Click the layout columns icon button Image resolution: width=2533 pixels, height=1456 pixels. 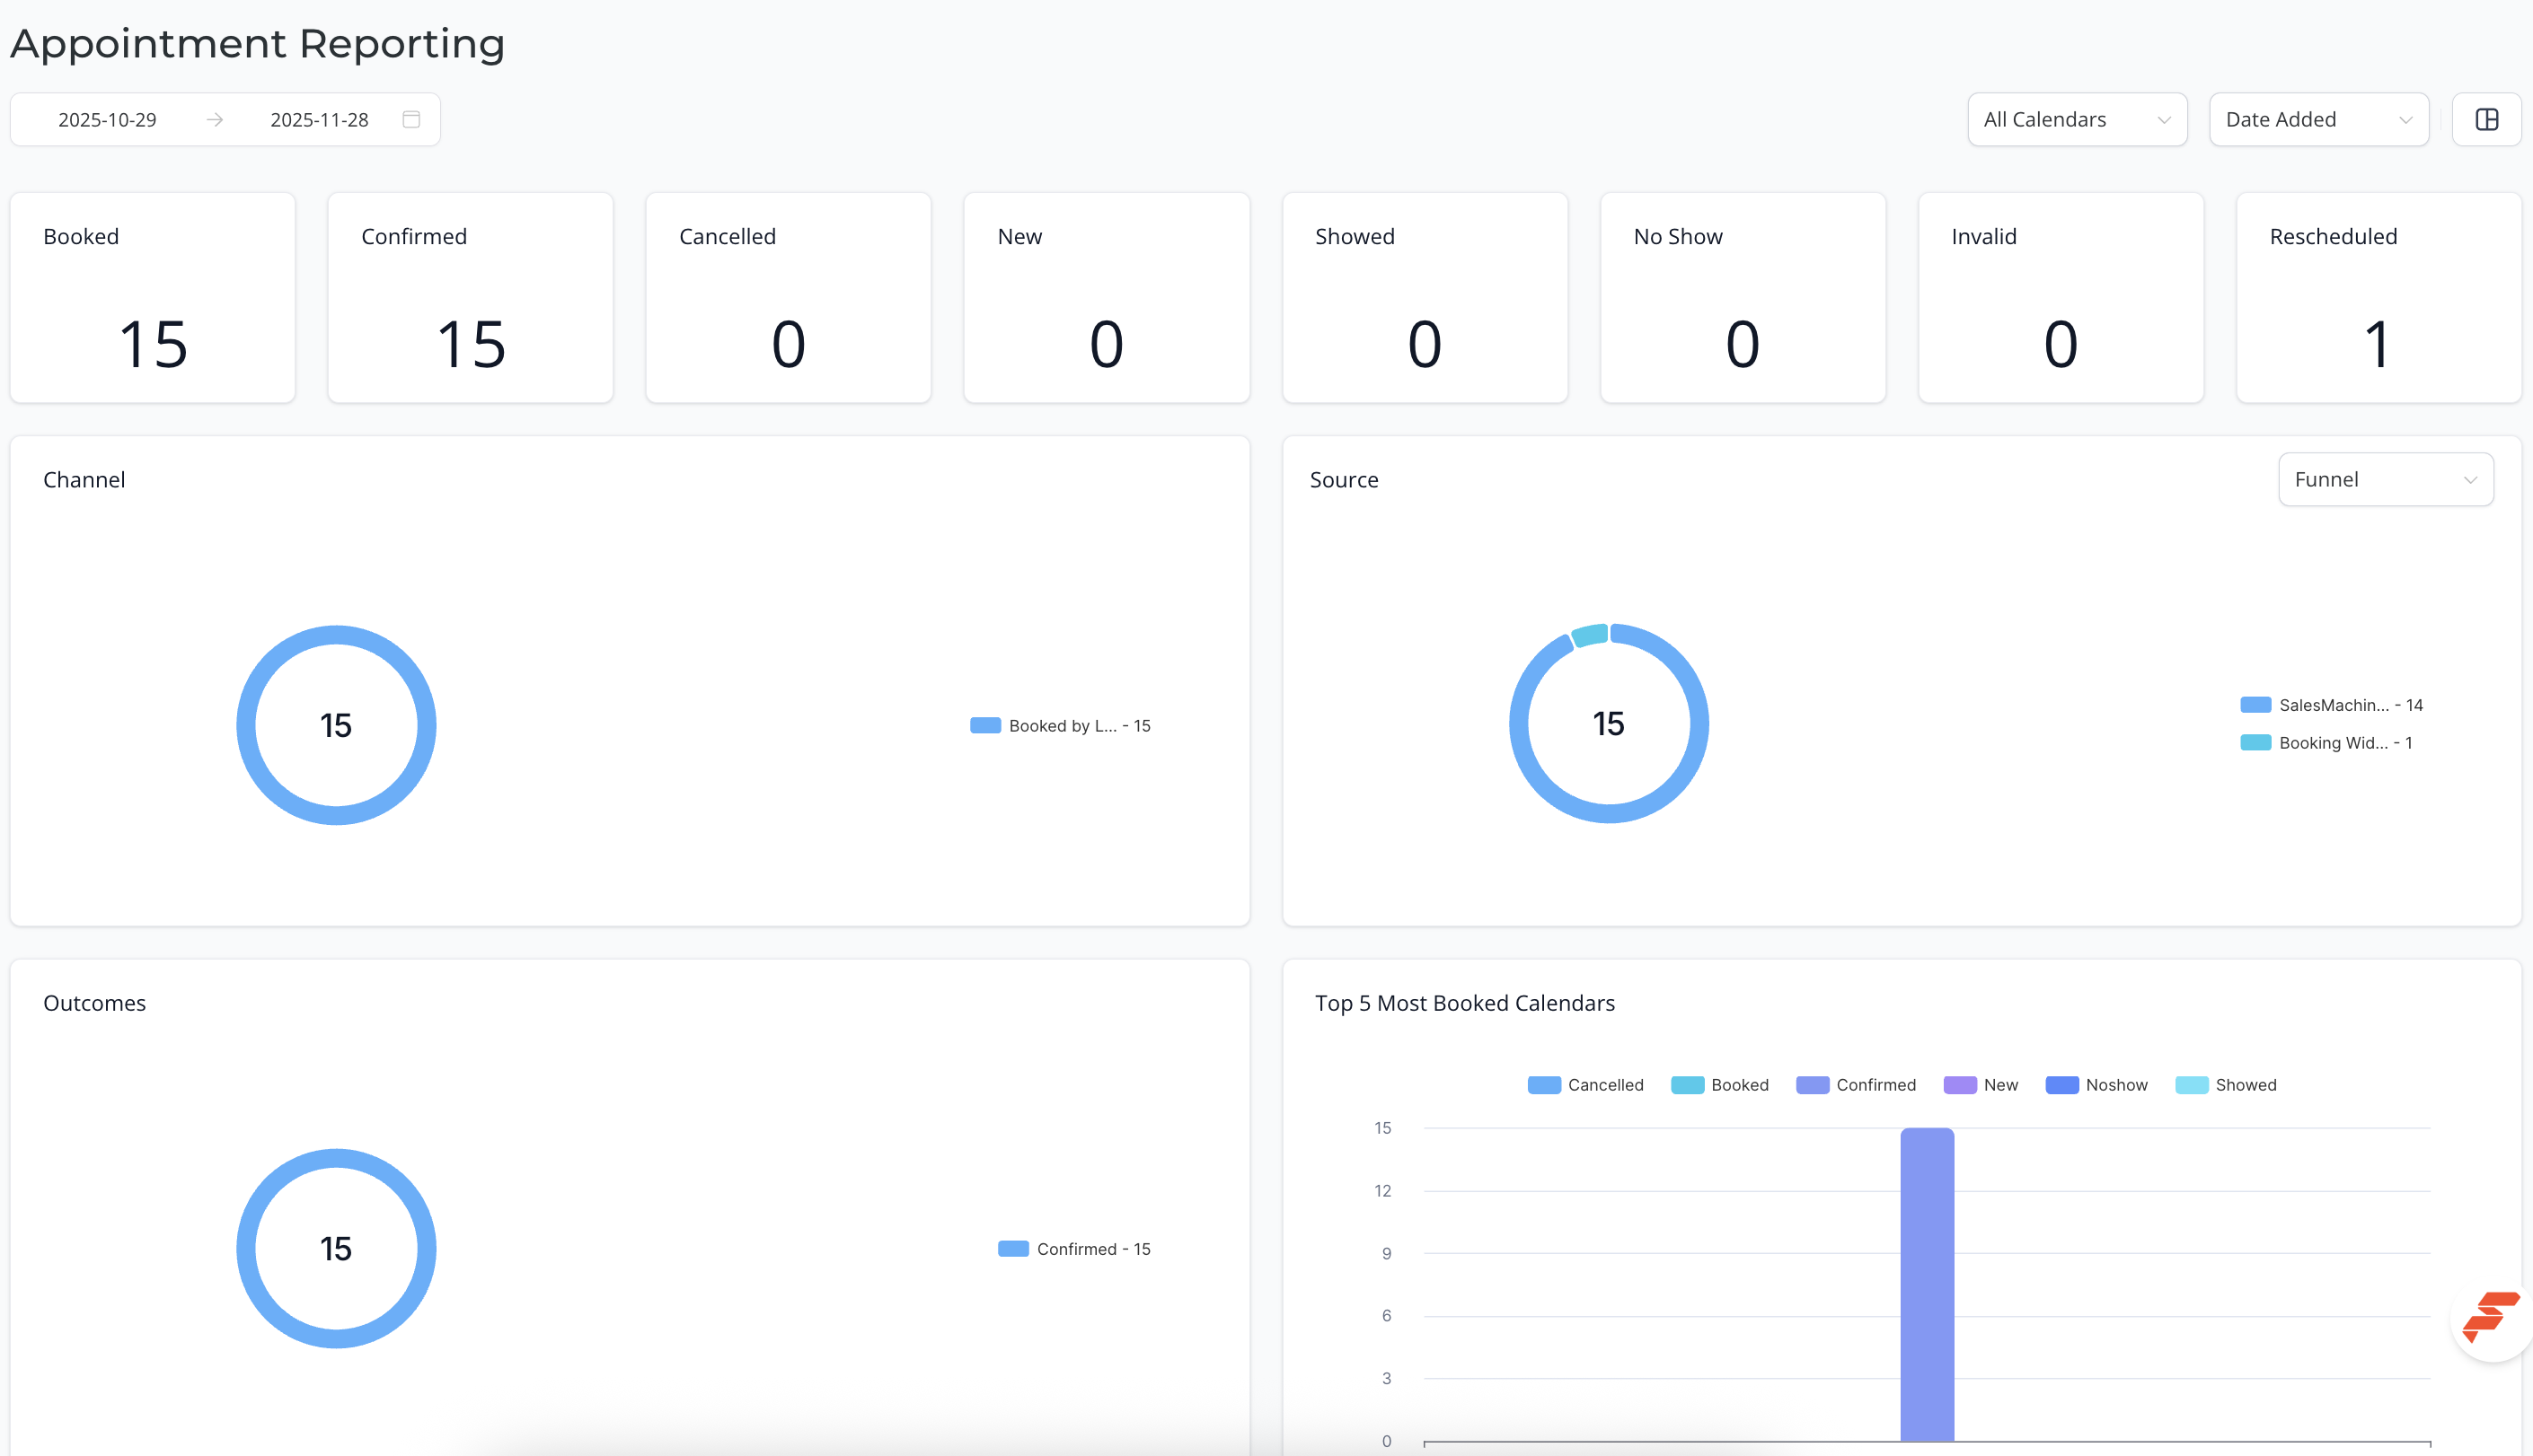pos(2486,119)
